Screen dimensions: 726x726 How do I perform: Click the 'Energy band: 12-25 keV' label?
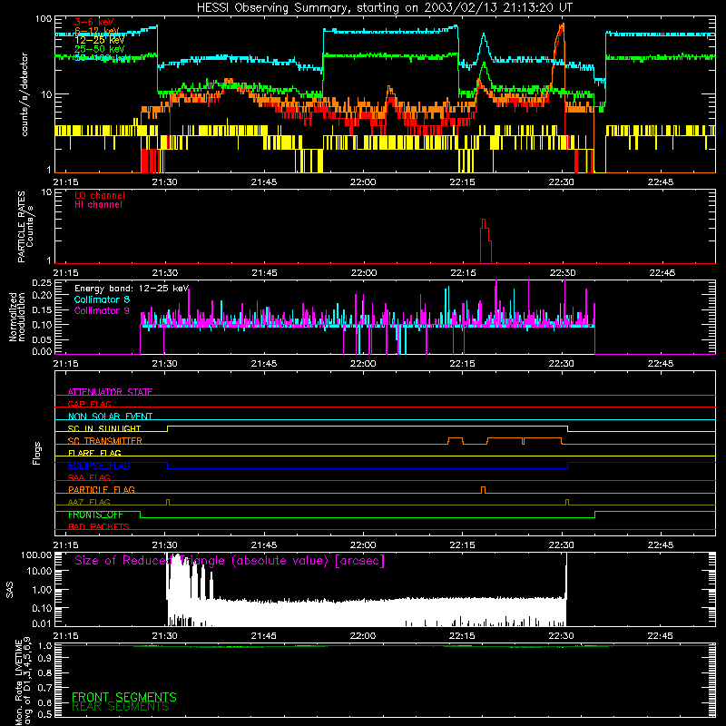(x=132, y=289)
